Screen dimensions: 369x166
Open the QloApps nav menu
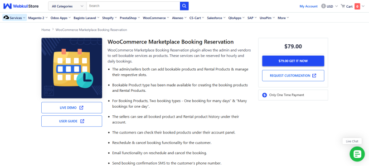coord(237,18)
